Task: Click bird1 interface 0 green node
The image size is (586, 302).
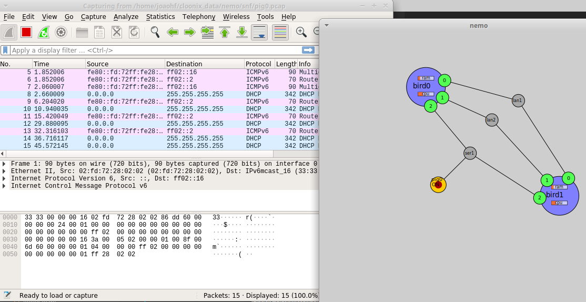Action: click(x=569, y=178)
